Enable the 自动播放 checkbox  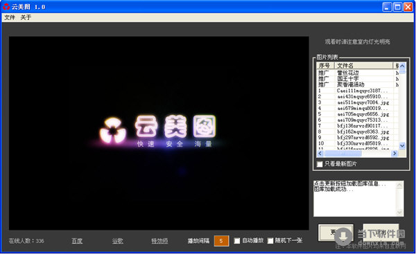click(x=237, y=241)
